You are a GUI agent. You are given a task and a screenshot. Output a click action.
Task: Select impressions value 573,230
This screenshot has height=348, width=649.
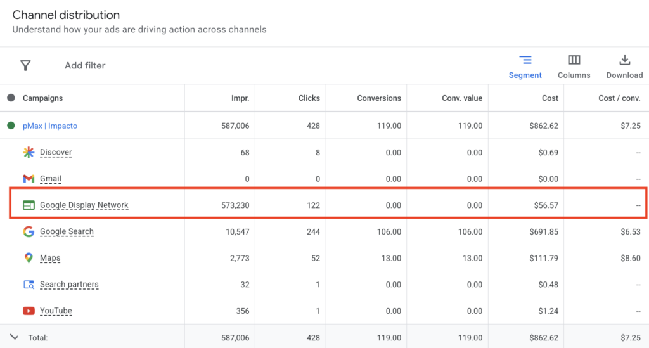click(235, 205)
